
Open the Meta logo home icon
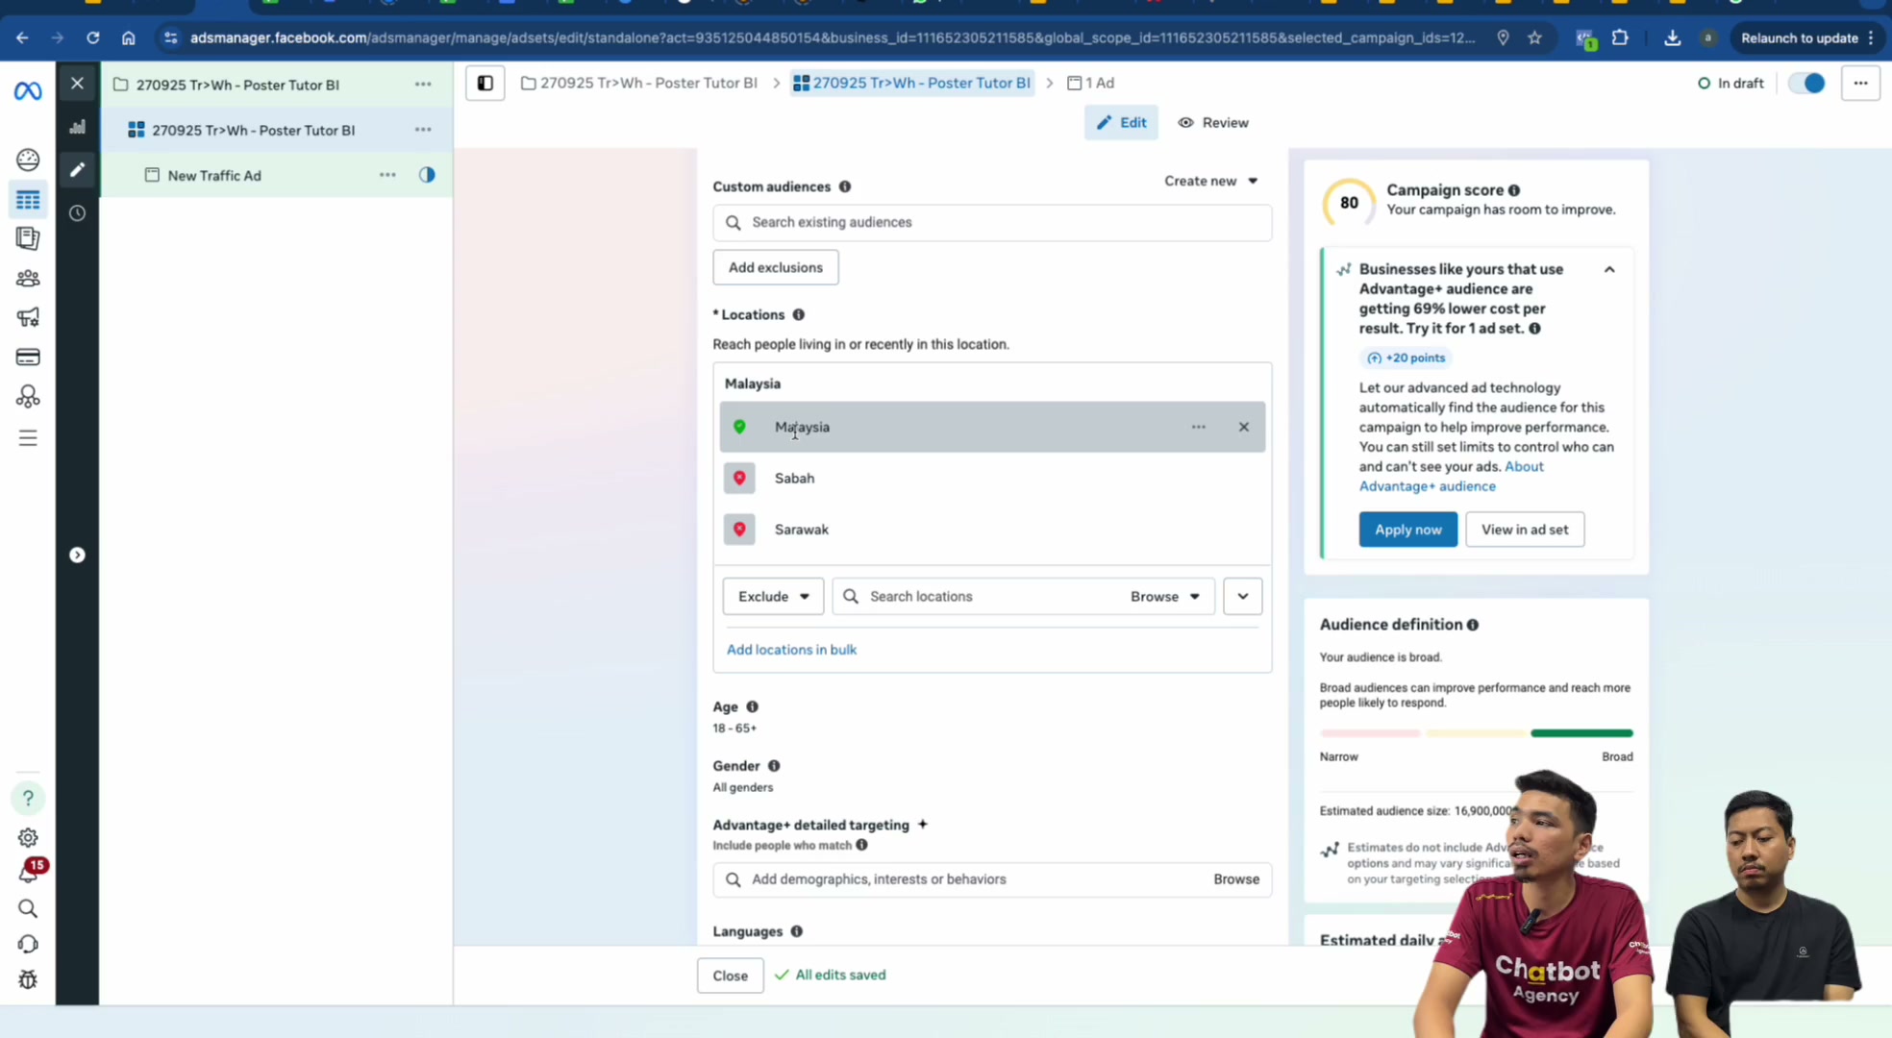pos(28,91)
